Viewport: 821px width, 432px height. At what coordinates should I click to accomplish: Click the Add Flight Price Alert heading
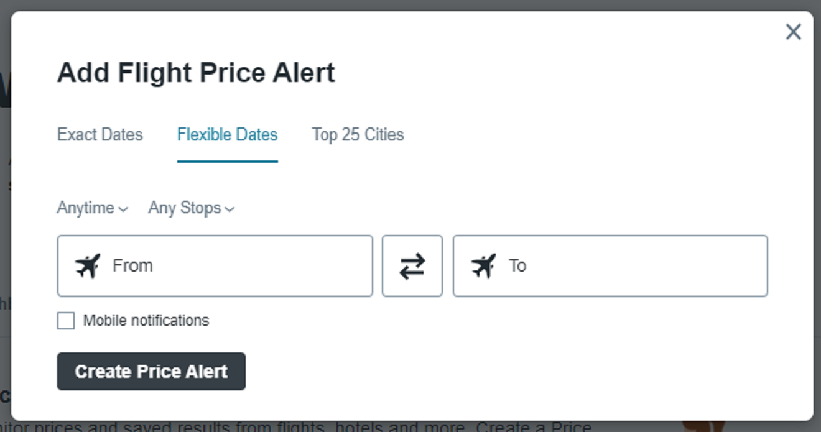[x=196, y=73]
